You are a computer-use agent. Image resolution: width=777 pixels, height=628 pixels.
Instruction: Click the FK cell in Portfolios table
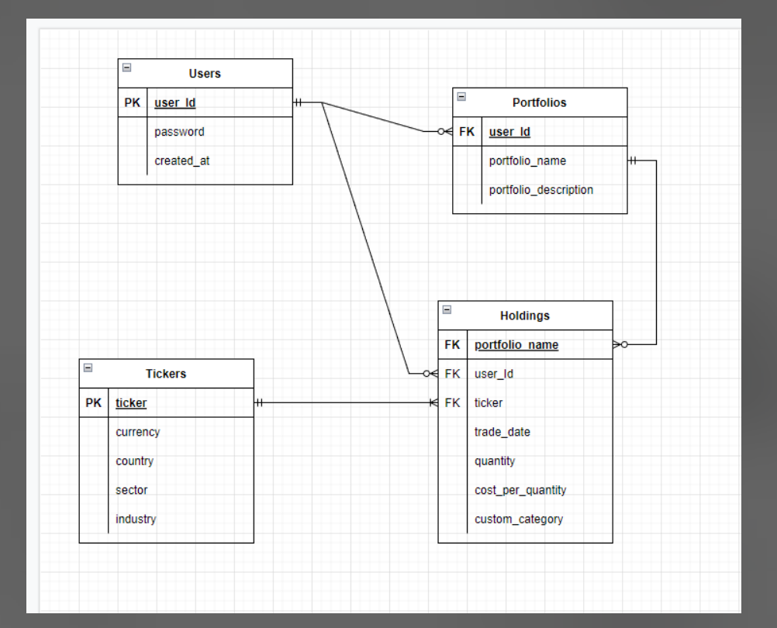click(467, 132)
